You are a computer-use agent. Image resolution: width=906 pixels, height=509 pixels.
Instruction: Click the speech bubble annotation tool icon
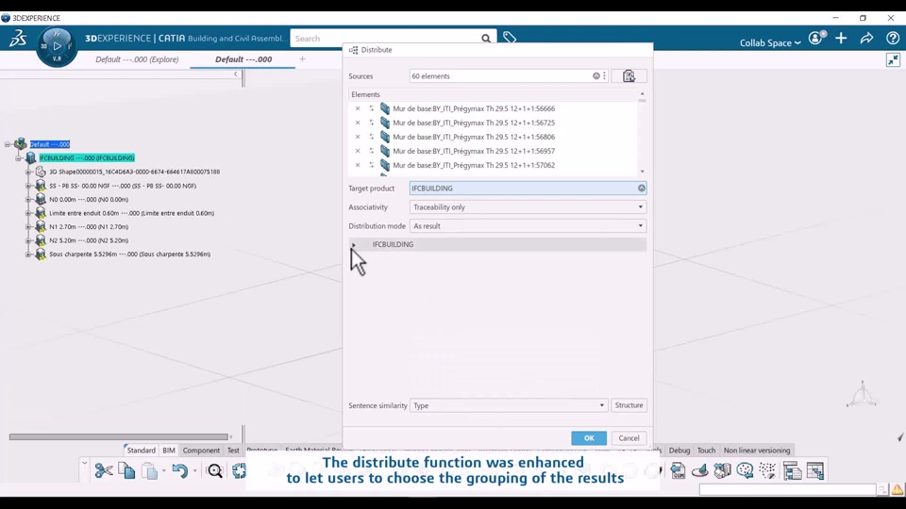(x=745, y=471)
